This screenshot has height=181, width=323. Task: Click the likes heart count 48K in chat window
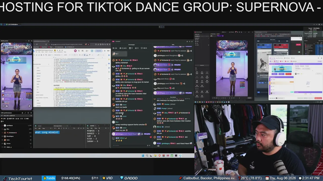pyautogui.click(x=144, y=48)
